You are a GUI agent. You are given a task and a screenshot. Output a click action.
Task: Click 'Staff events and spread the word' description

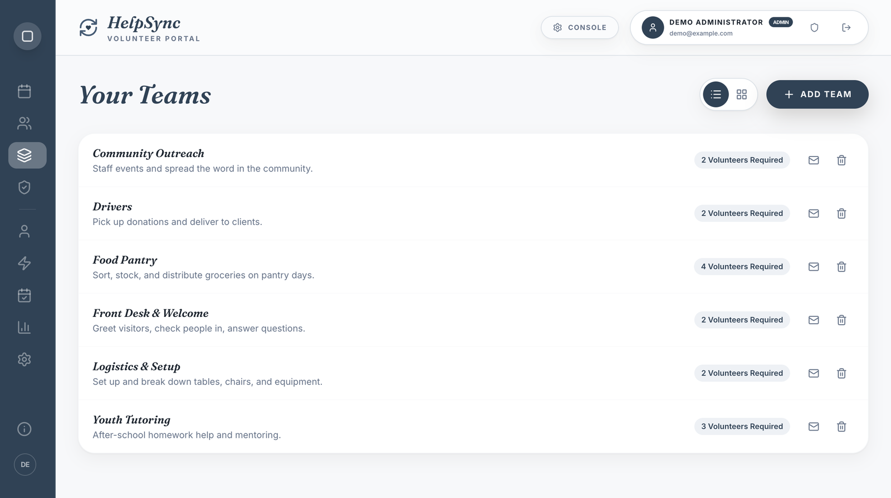coord(203,169)
